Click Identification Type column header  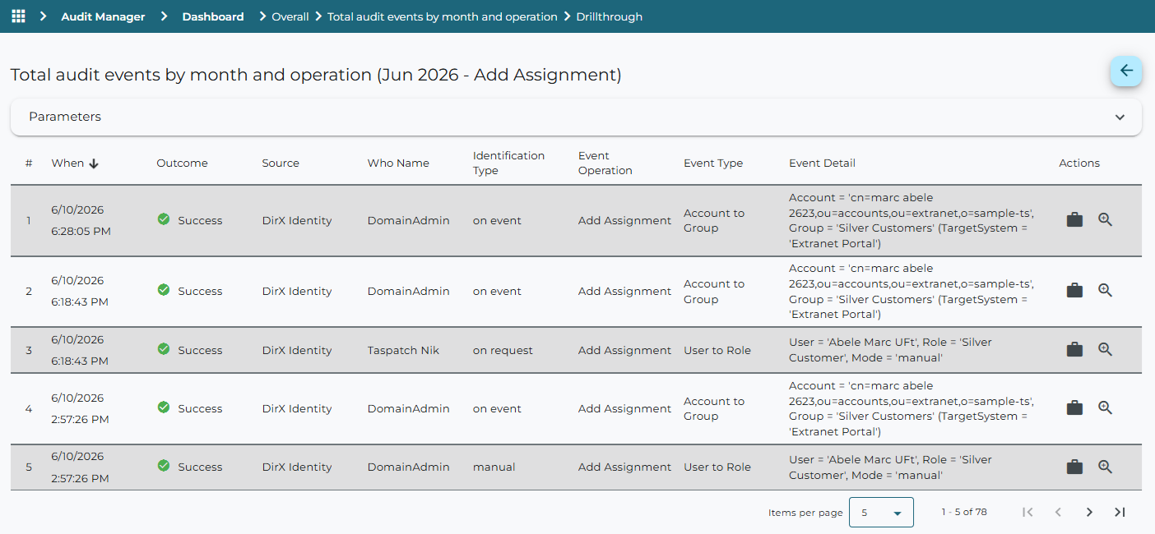pyautogui.click(x=508, y=163)
